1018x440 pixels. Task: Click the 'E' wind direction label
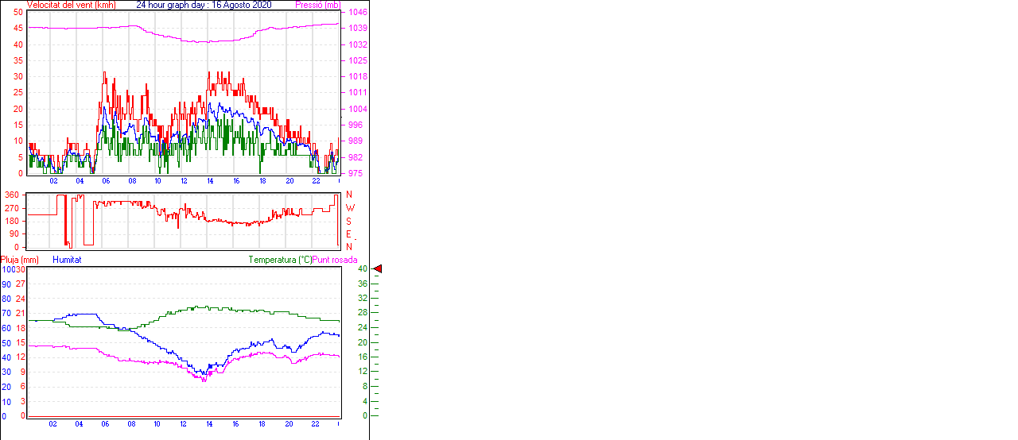point(349,234)
